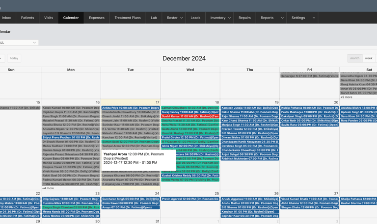Open Treatment Plans tab
The width and height of the screenshot is (377, 224).
pos(128,18)
